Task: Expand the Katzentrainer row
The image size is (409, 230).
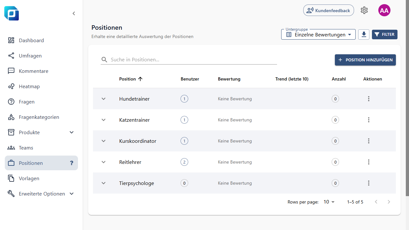Action: pos(104,120)
